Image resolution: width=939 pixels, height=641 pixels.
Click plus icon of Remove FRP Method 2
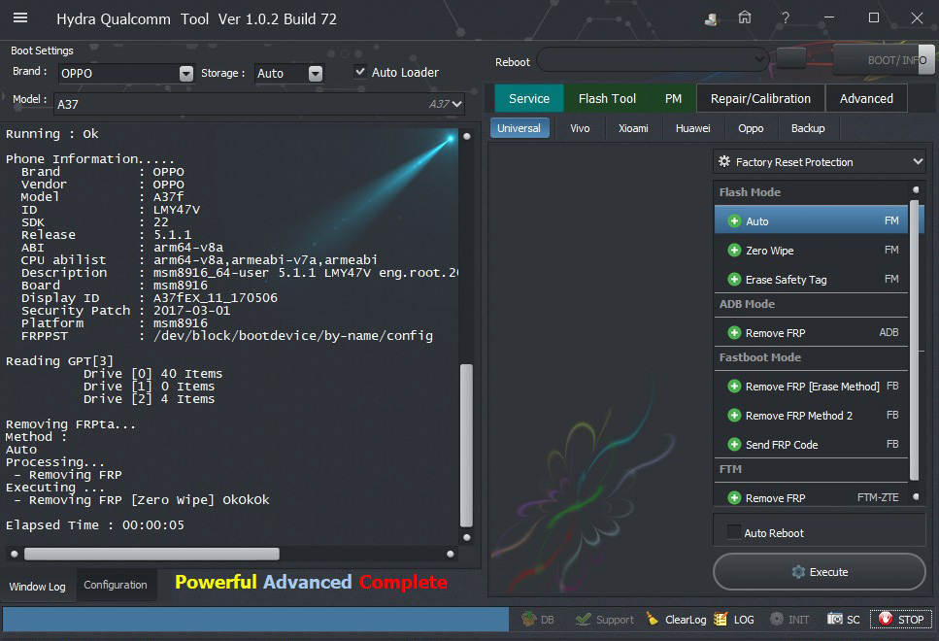tap(734, 415)
